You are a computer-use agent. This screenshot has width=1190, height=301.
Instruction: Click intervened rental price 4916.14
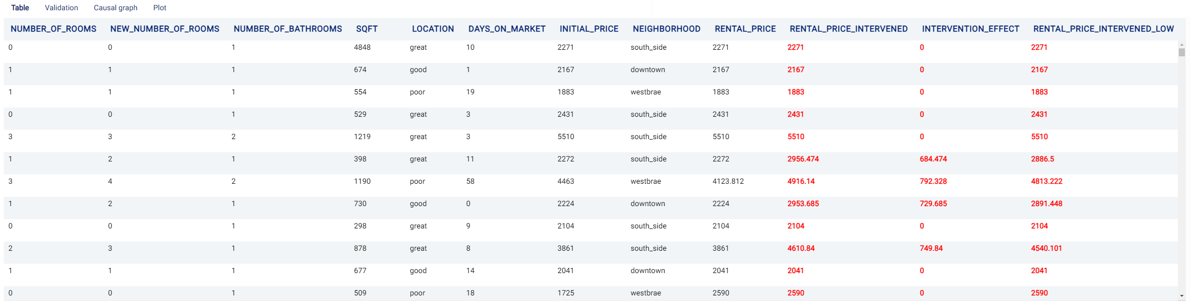(x=801, y=181)
